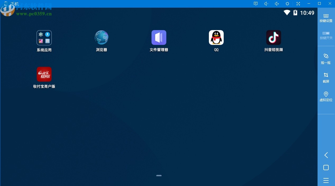Tap the Android home square button
The image size is (335, 186).
tap(326, 168)
